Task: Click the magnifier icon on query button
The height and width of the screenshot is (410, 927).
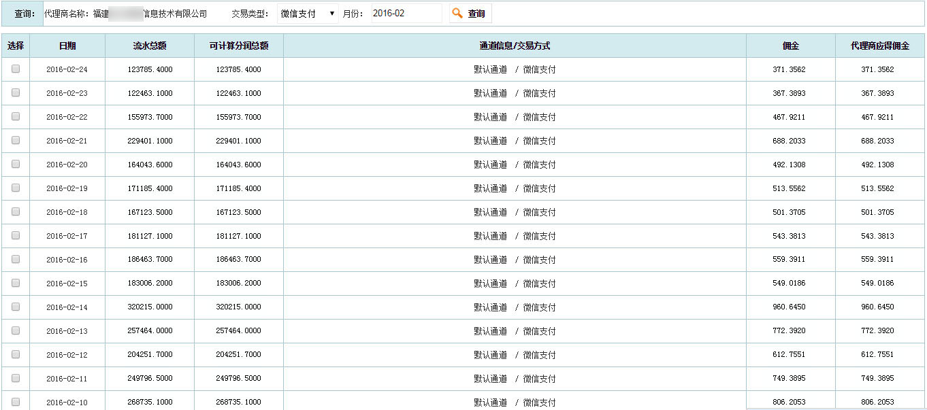Action: (x=458, y=14)
